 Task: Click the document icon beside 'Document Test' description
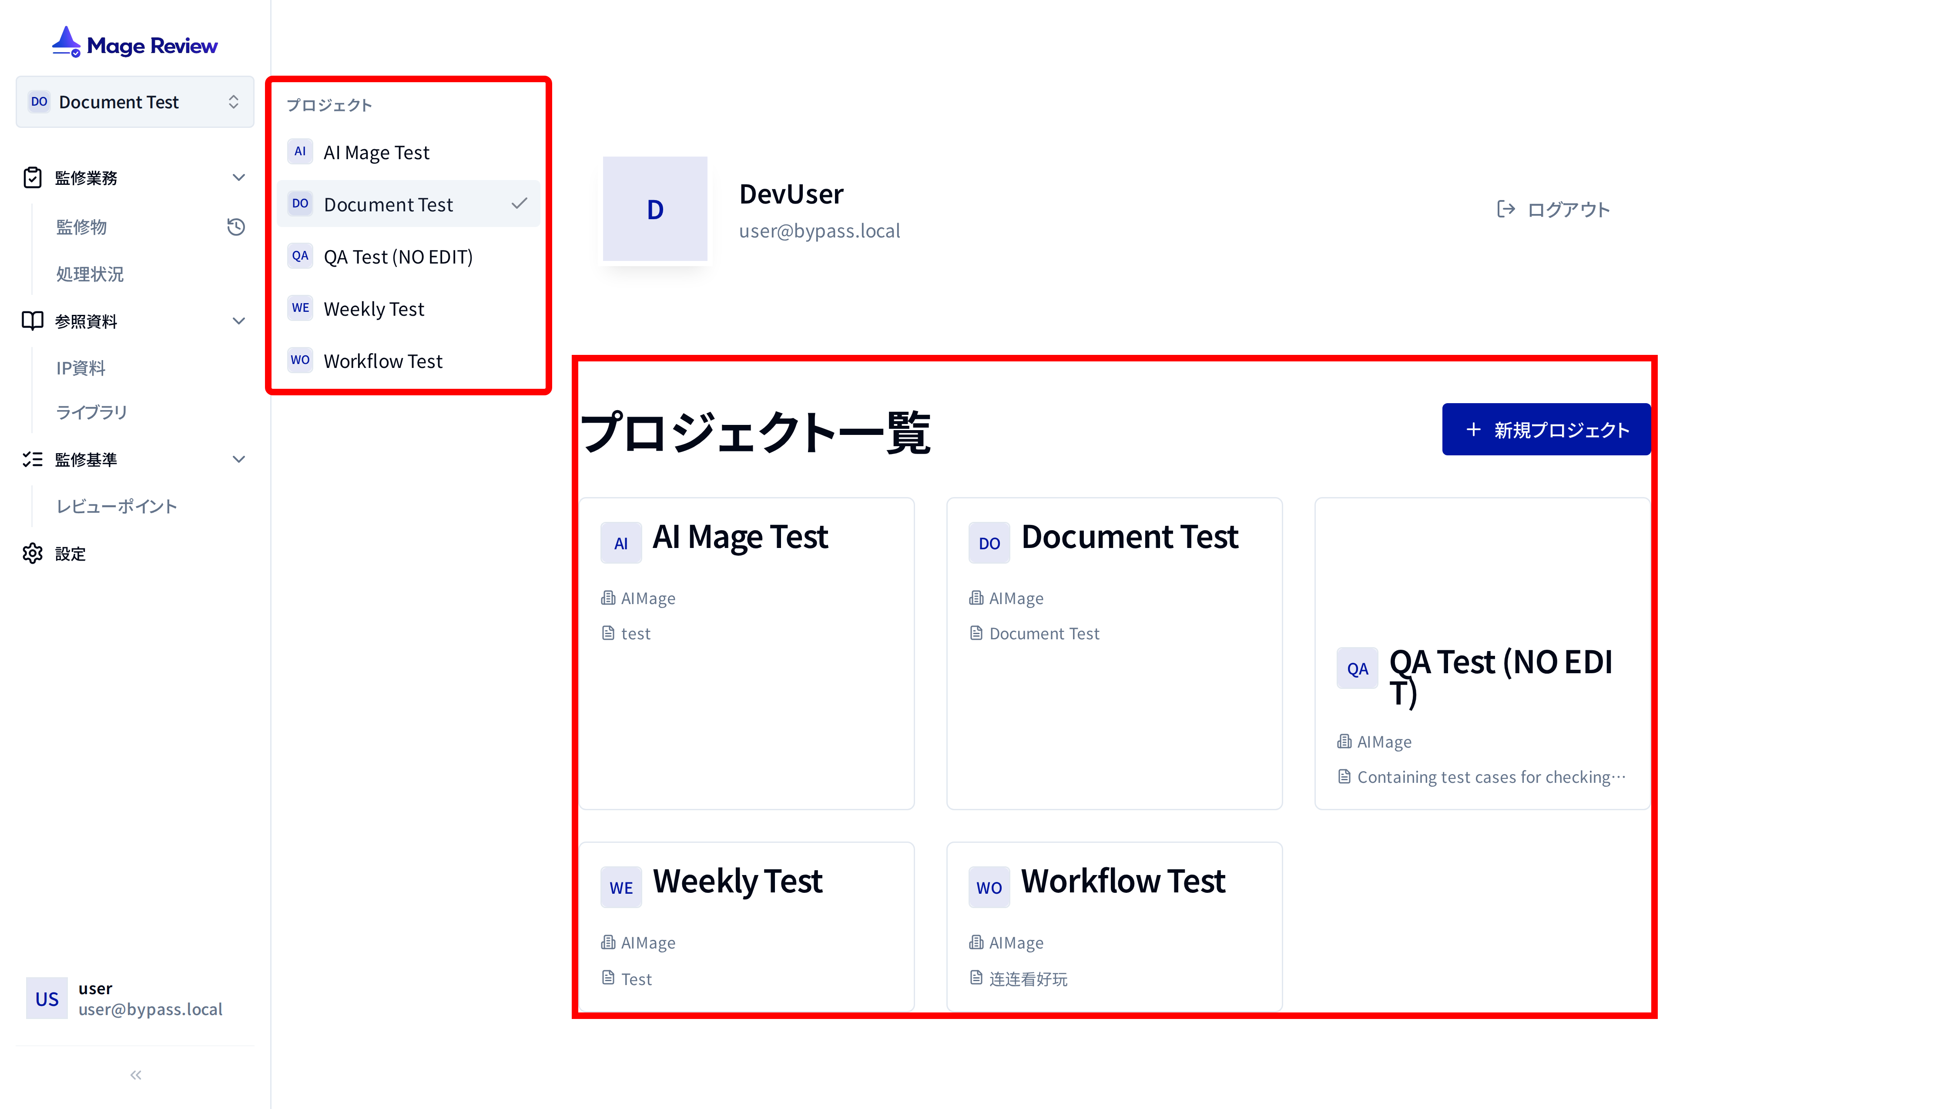[976, 633]
